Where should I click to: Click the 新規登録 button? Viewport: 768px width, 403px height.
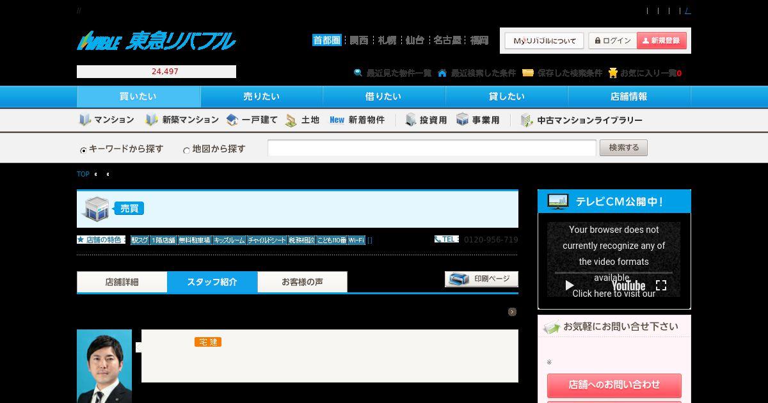[x=662, y=41]
